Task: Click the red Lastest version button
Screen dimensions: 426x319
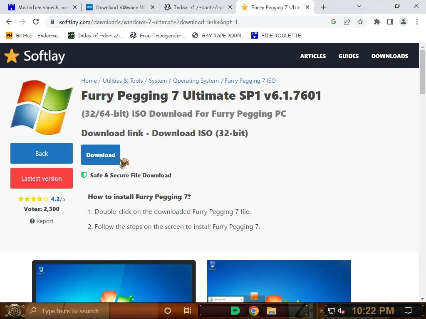Action: (42, 178)
